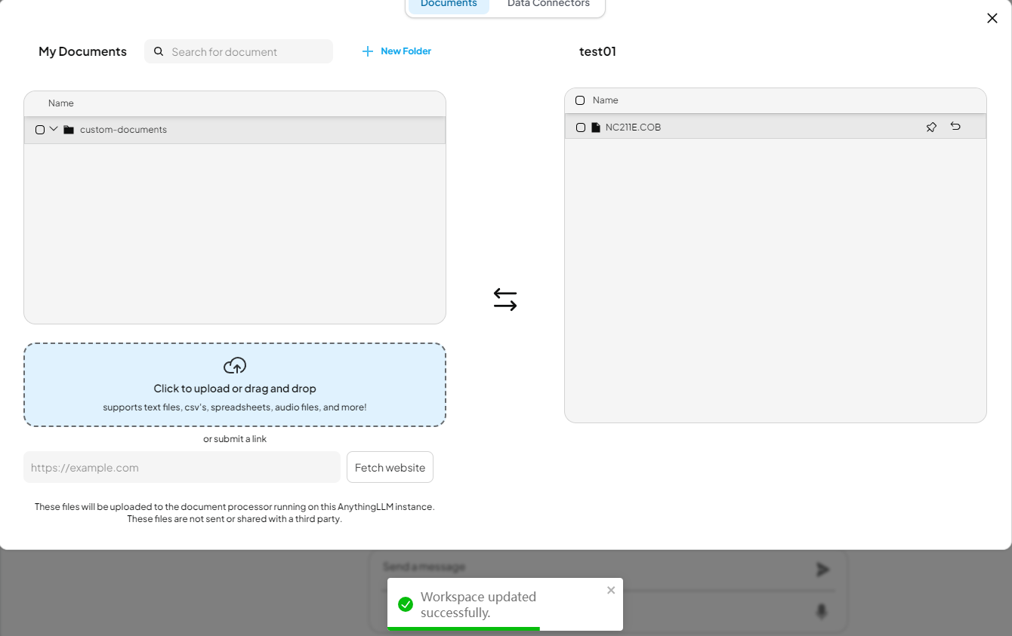Click the 'Workspace updated successfully.' message text

(478, 604)
